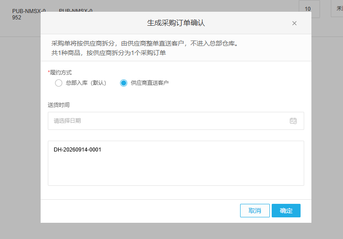Click the order number text area

(x=176, y=163)
